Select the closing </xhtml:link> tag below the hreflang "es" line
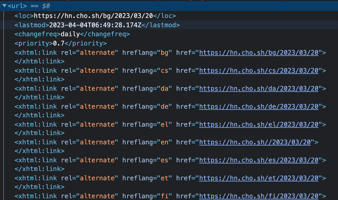The width and height of the screenshot is (338, 200). tap(39, 169)
